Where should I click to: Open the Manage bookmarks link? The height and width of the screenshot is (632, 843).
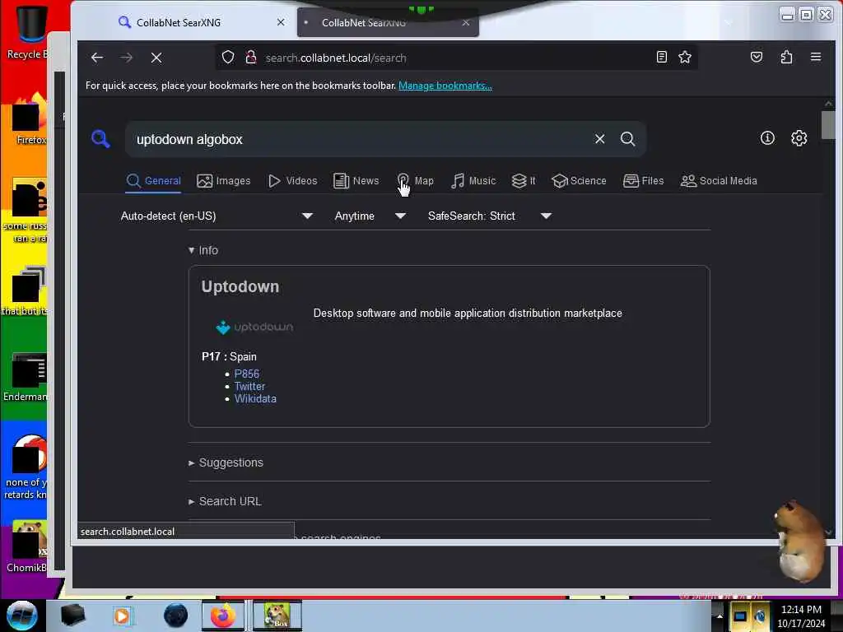coord(445,86)
